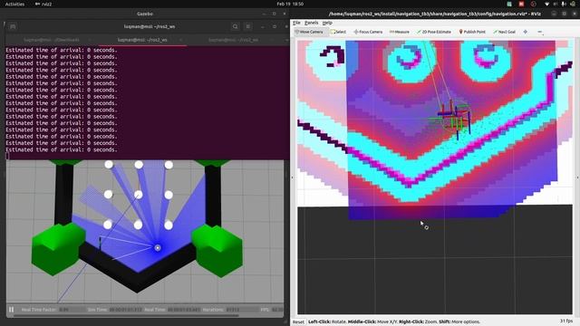
Task: Click the right panel collapse handle in RViz
Action: (577, 177)
